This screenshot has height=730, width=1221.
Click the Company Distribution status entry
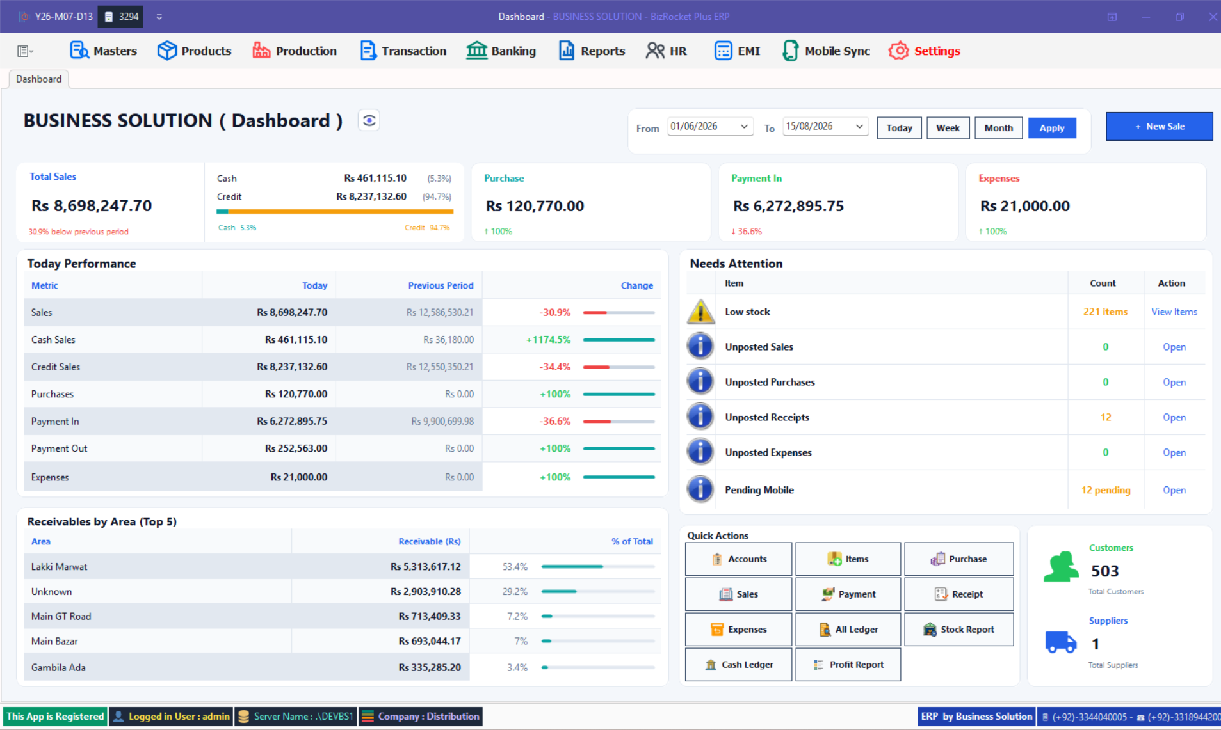[420, 717]
